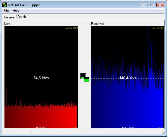Click the 227,8 kb/s maximum label in Received graph
This screenshot has width=167, height=137.
tap(158, 28)
